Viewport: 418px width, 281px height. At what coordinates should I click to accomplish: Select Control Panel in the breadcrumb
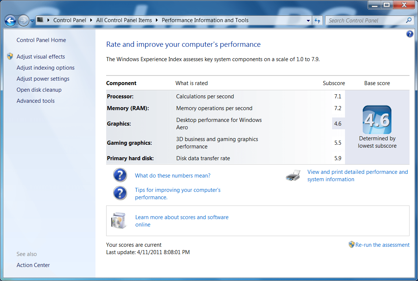pos(70,20)
